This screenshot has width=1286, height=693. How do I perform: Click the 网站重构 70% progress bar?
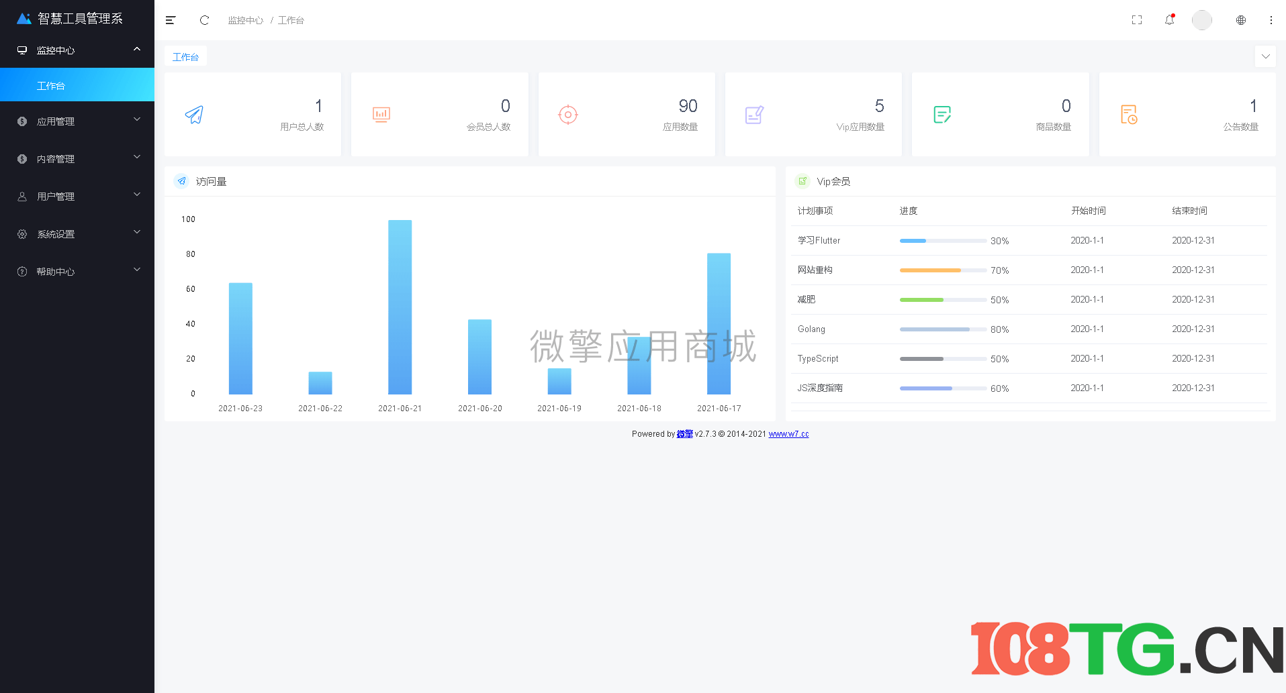point(942,270)
